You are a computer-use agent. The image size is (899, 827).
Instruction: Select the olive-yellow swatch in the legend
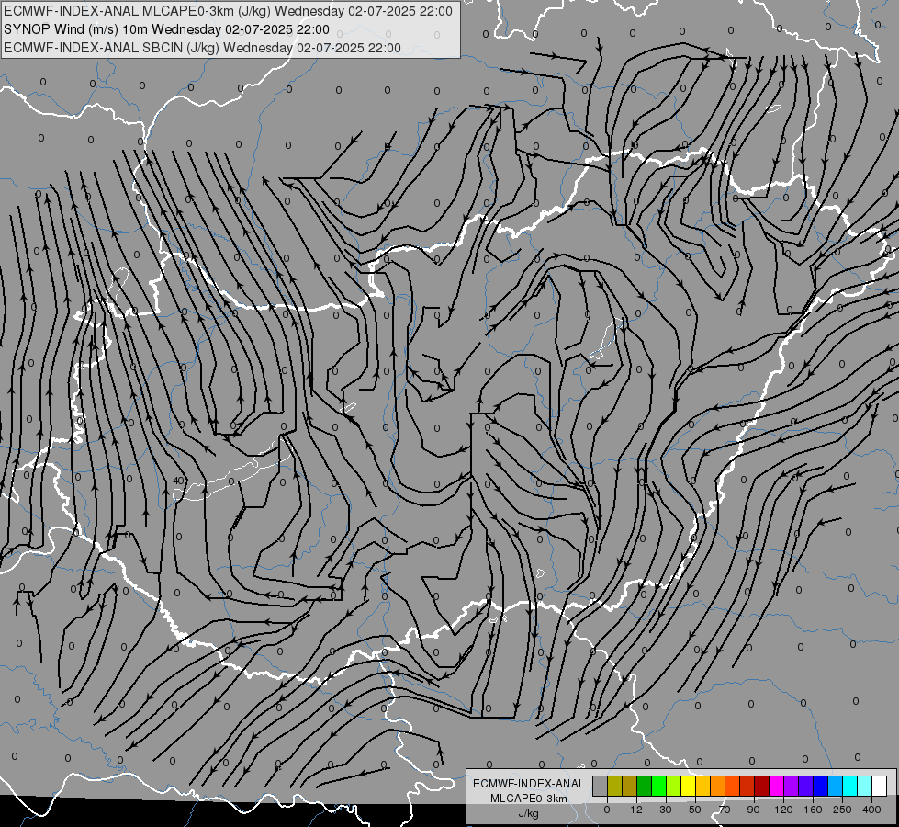click(614, 787)
